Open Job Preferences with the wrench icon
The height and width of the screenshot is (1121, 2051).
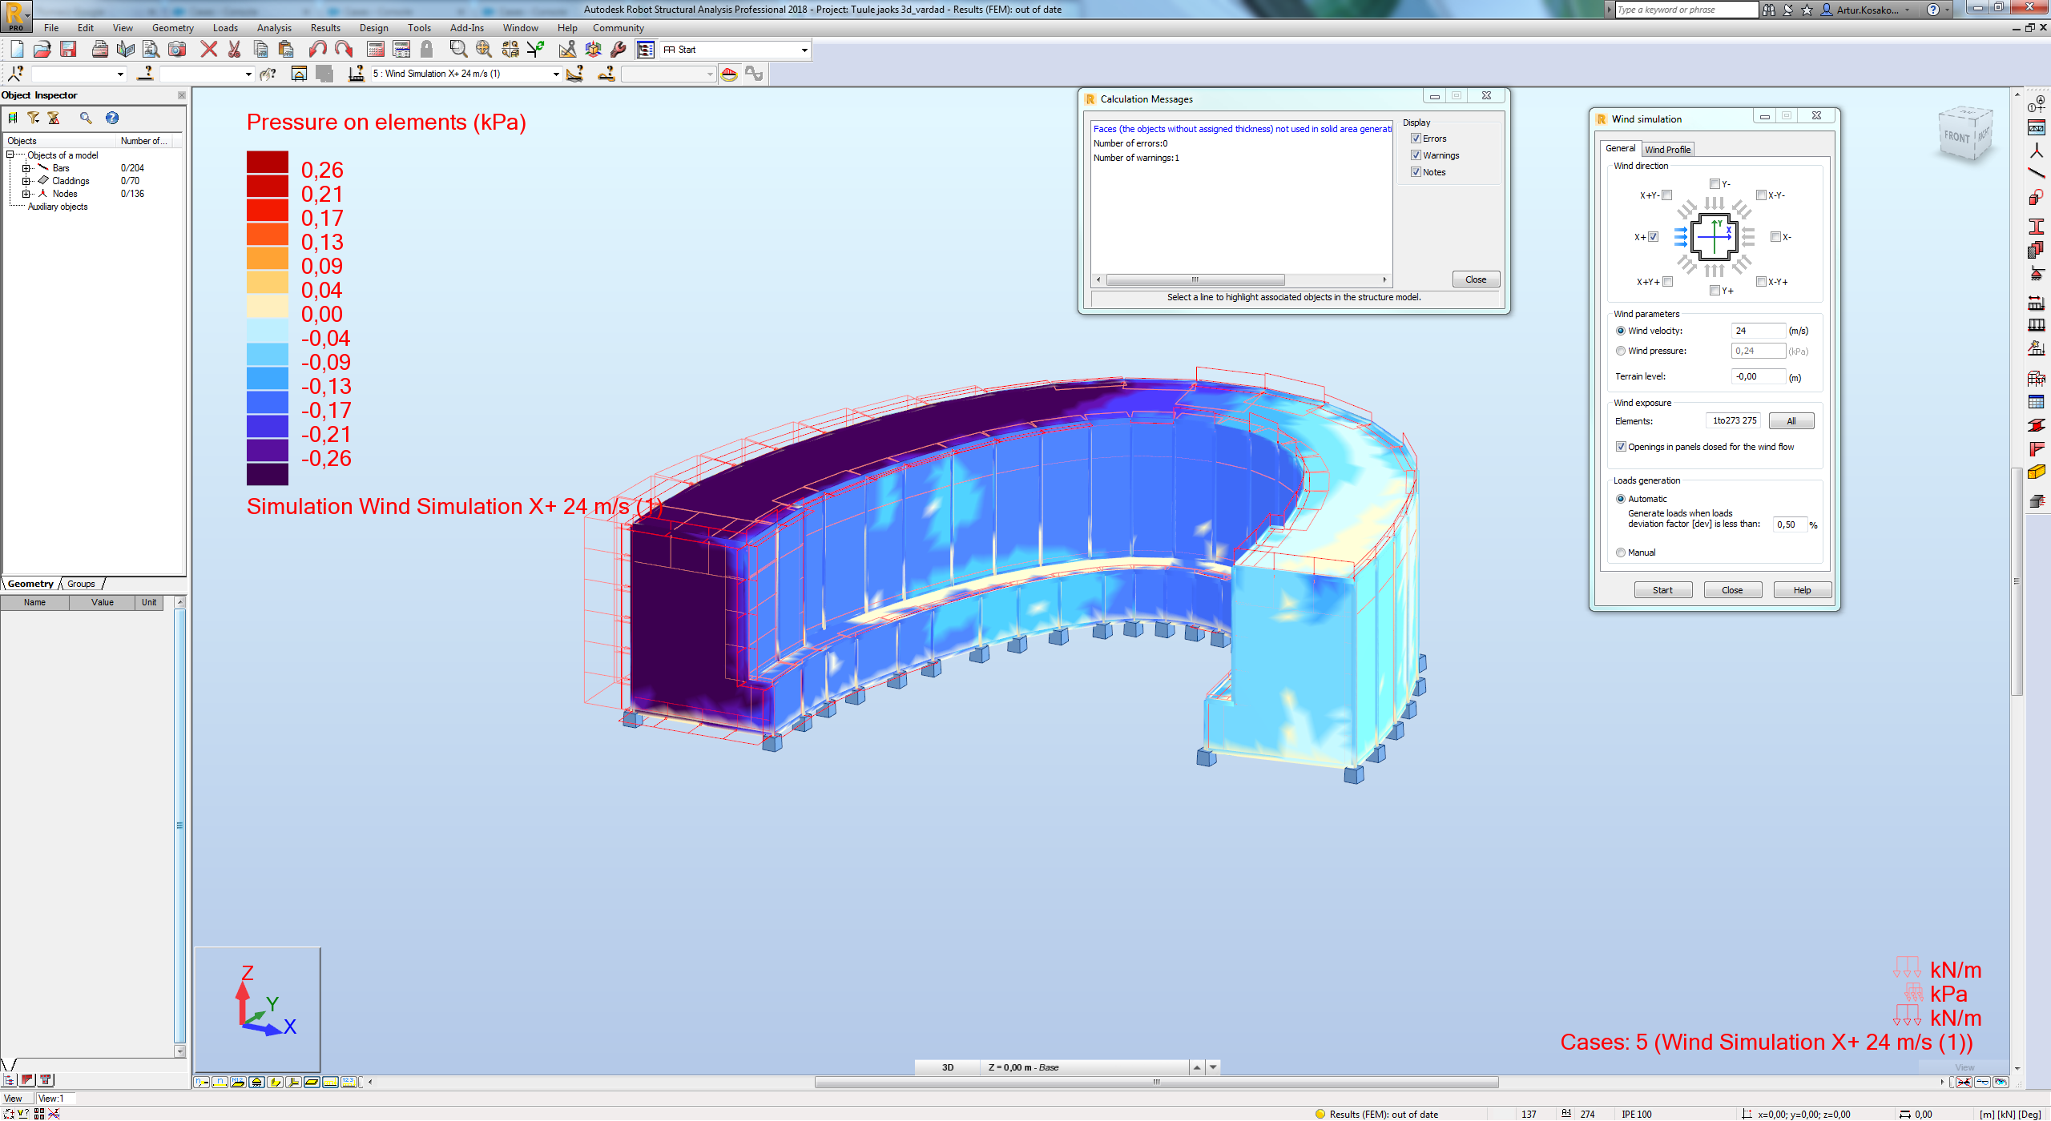point(618,49)
